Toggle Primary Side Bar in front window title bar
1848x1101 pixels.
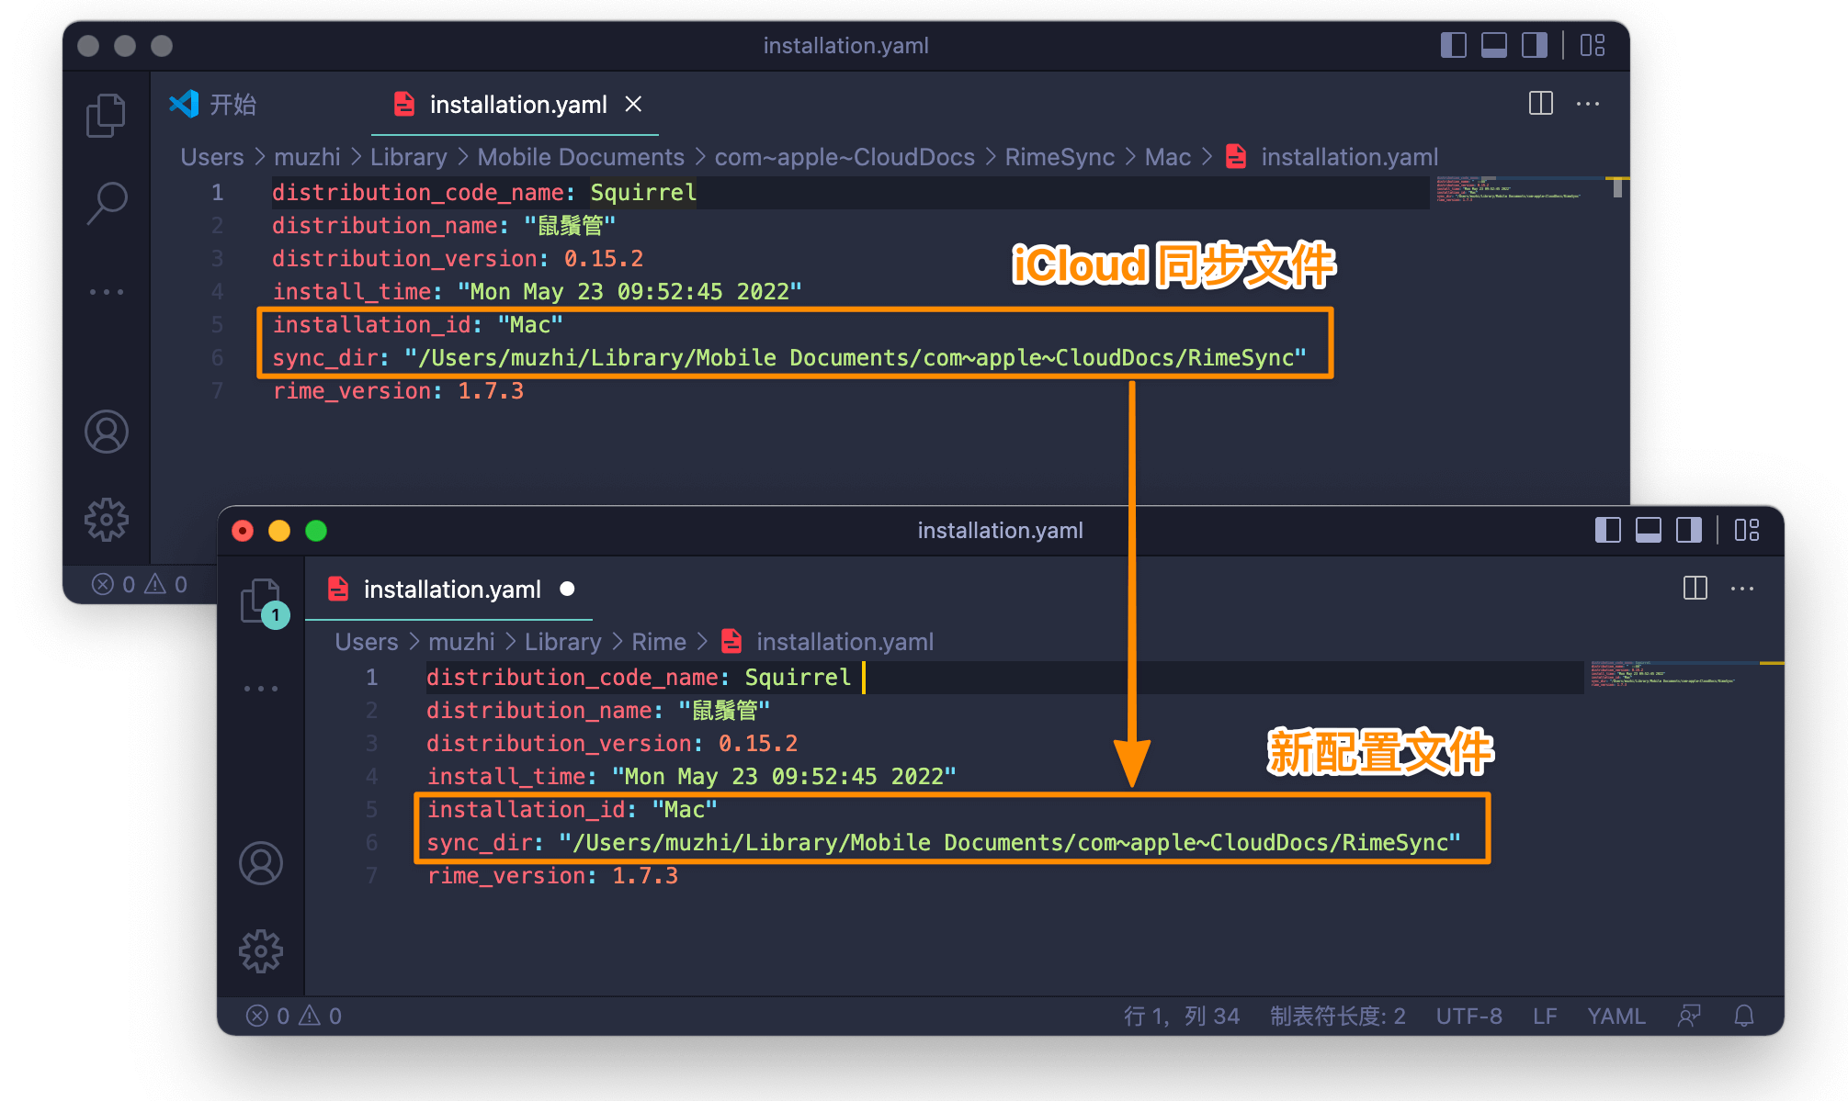[1607, 530]
